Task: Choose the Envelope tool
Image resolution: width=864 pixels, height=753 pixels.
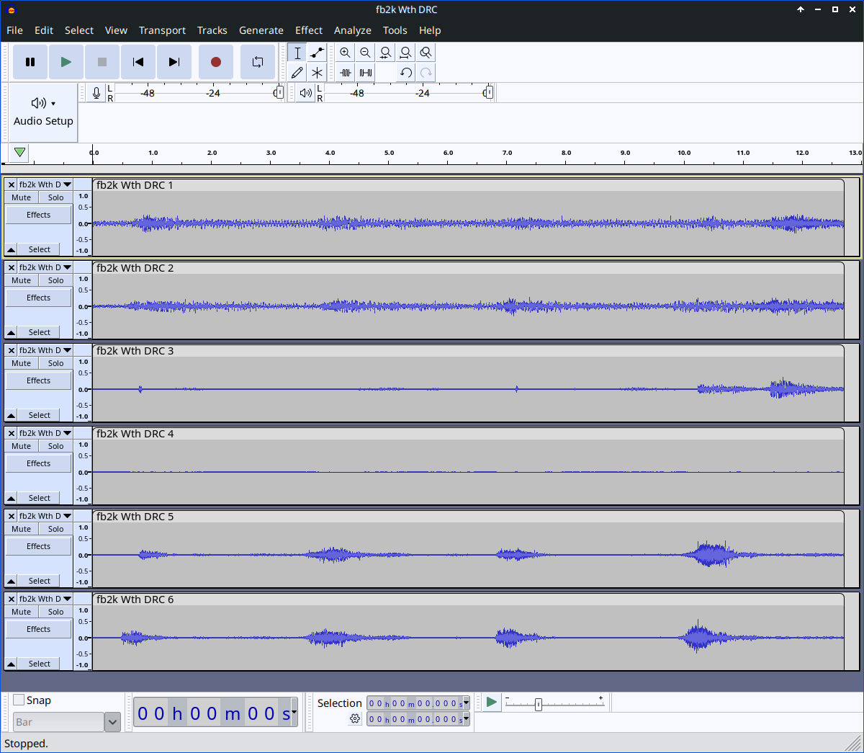Action: pos(318,53)
